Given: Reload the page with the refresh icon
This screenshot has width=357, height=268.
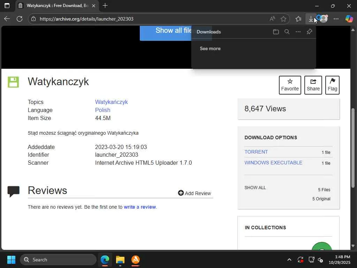Looking at the screenshot, I should pyautogui.click(x=20, y=19).
